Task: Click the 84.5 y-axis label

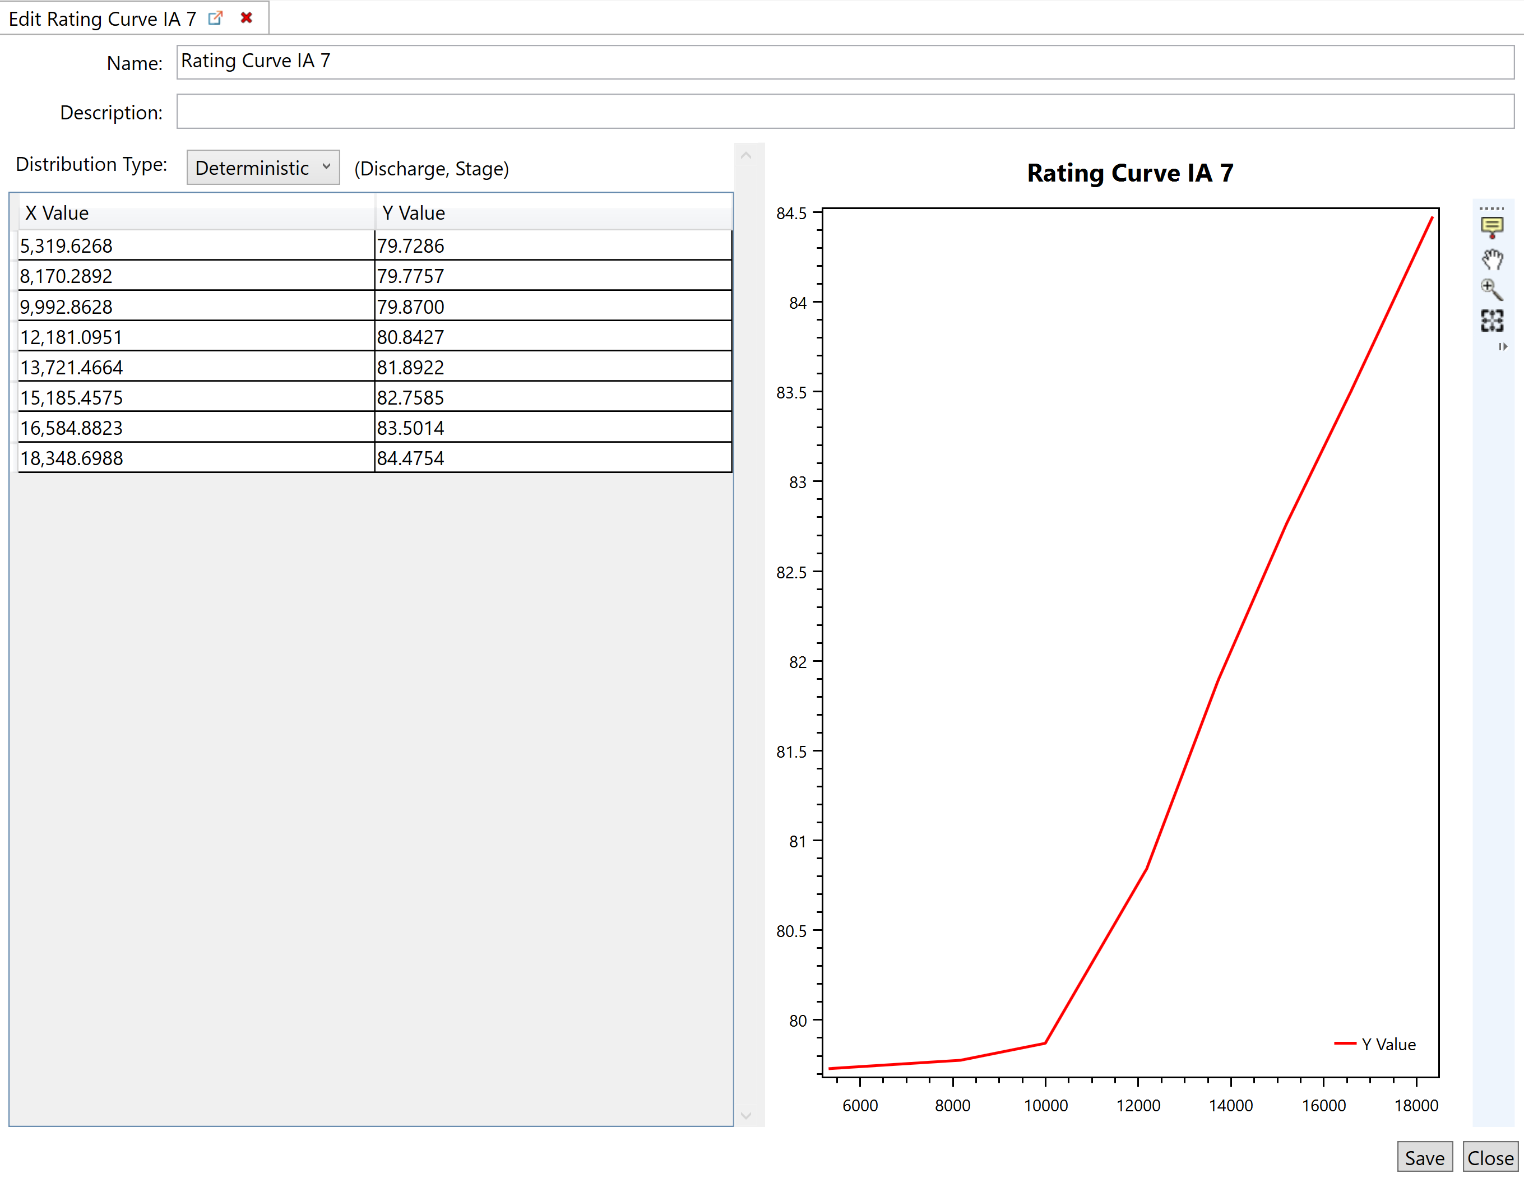Action: point(791,214)
